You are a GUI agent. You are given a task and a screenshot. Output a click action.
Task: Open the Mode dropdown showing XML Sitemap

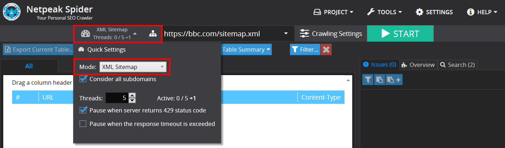[133, 67]
